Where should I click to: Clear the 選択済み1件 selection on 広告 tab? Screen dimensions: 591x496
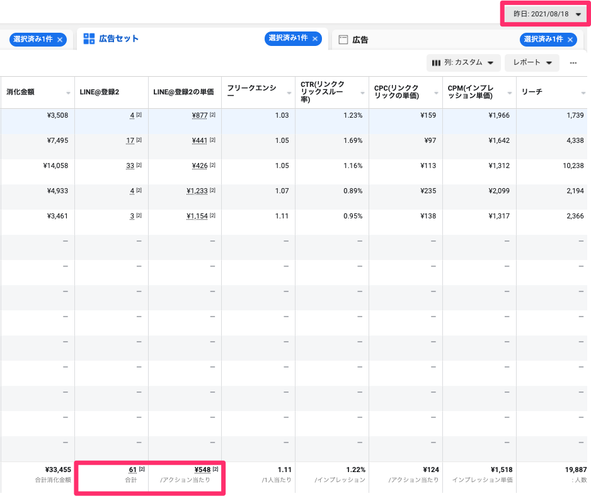pos(570,40)
